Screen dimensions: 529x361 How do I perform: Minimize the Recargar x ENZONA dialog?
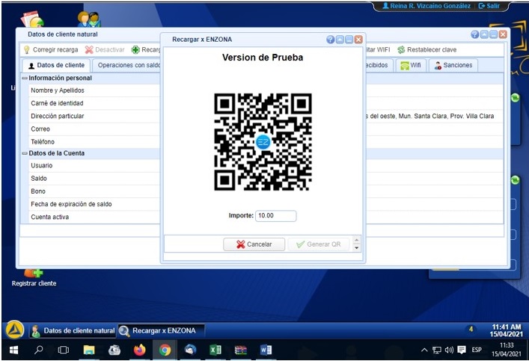[x=349, y=40]
